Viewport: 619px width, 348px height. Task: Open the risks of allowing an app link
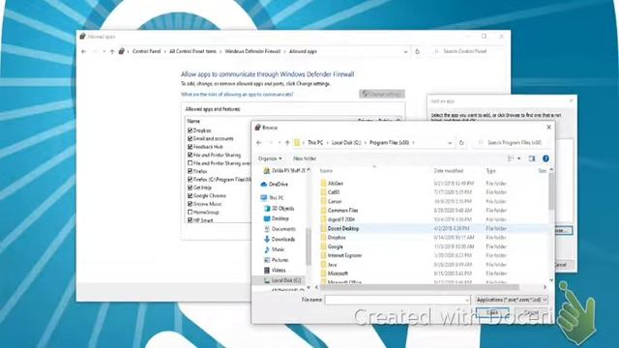tap(237, 95)
